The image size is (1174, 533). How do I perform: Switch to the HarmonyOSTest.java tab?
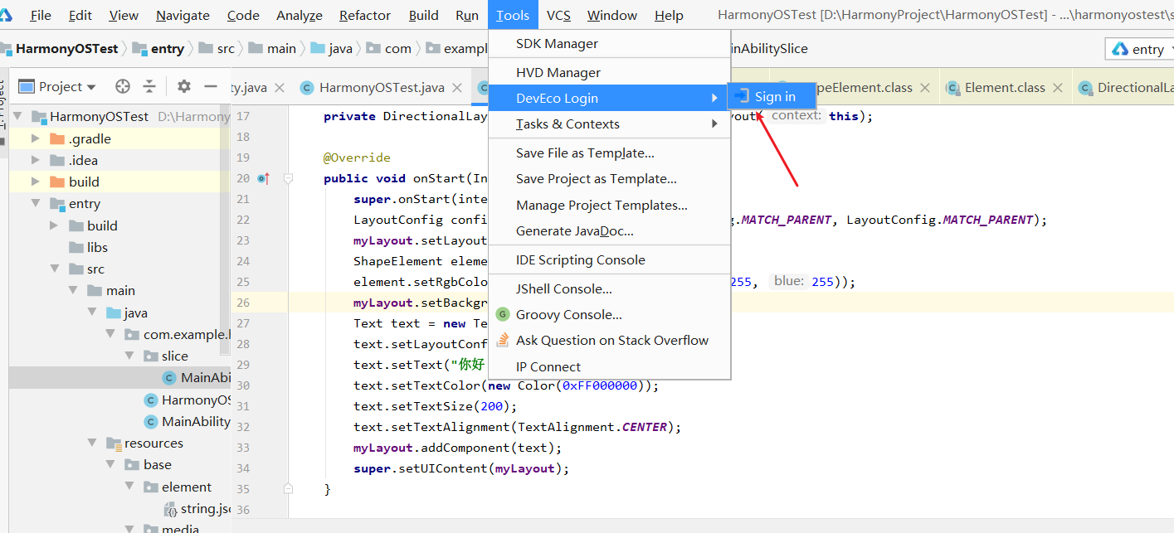click(x=382, y=88)
